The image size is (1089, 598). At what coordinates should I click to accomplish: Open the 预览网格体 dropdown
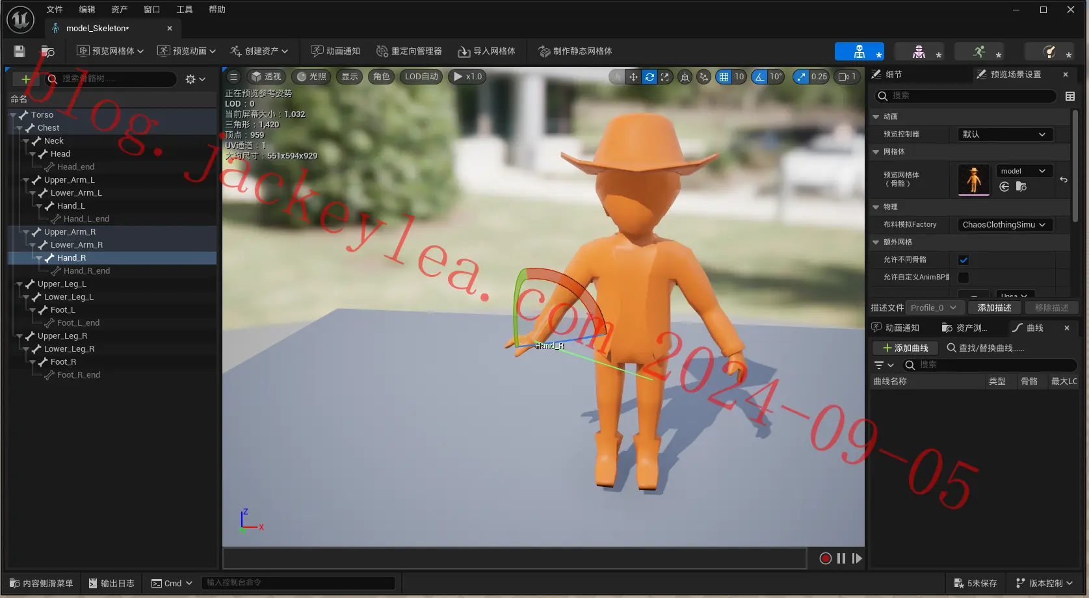click(110, 51)
